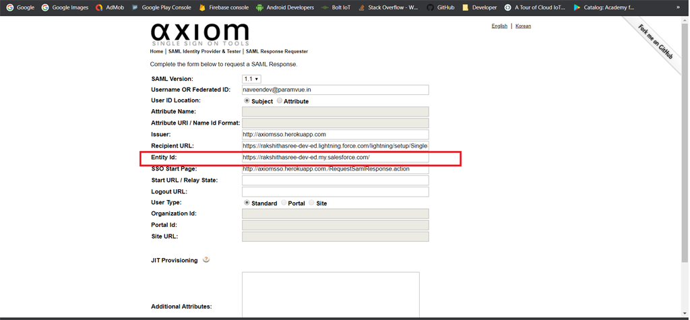
Task: Select the Attribute radio button
Action: pos(280,101)
